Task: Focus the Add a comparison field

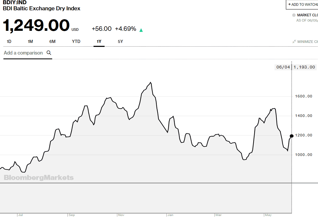Action: click(23, 53)
